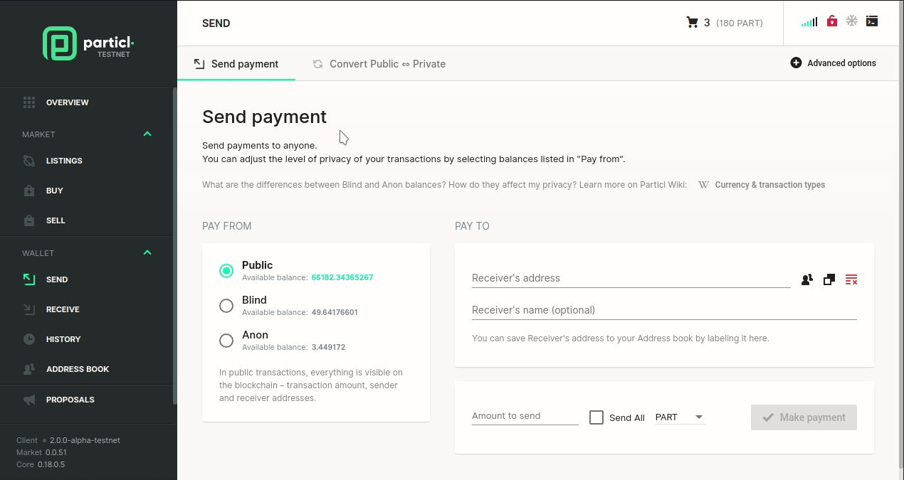Click the PAY FROM heading
This screenshot has height=480, width=904.
[x=227, y=226]
